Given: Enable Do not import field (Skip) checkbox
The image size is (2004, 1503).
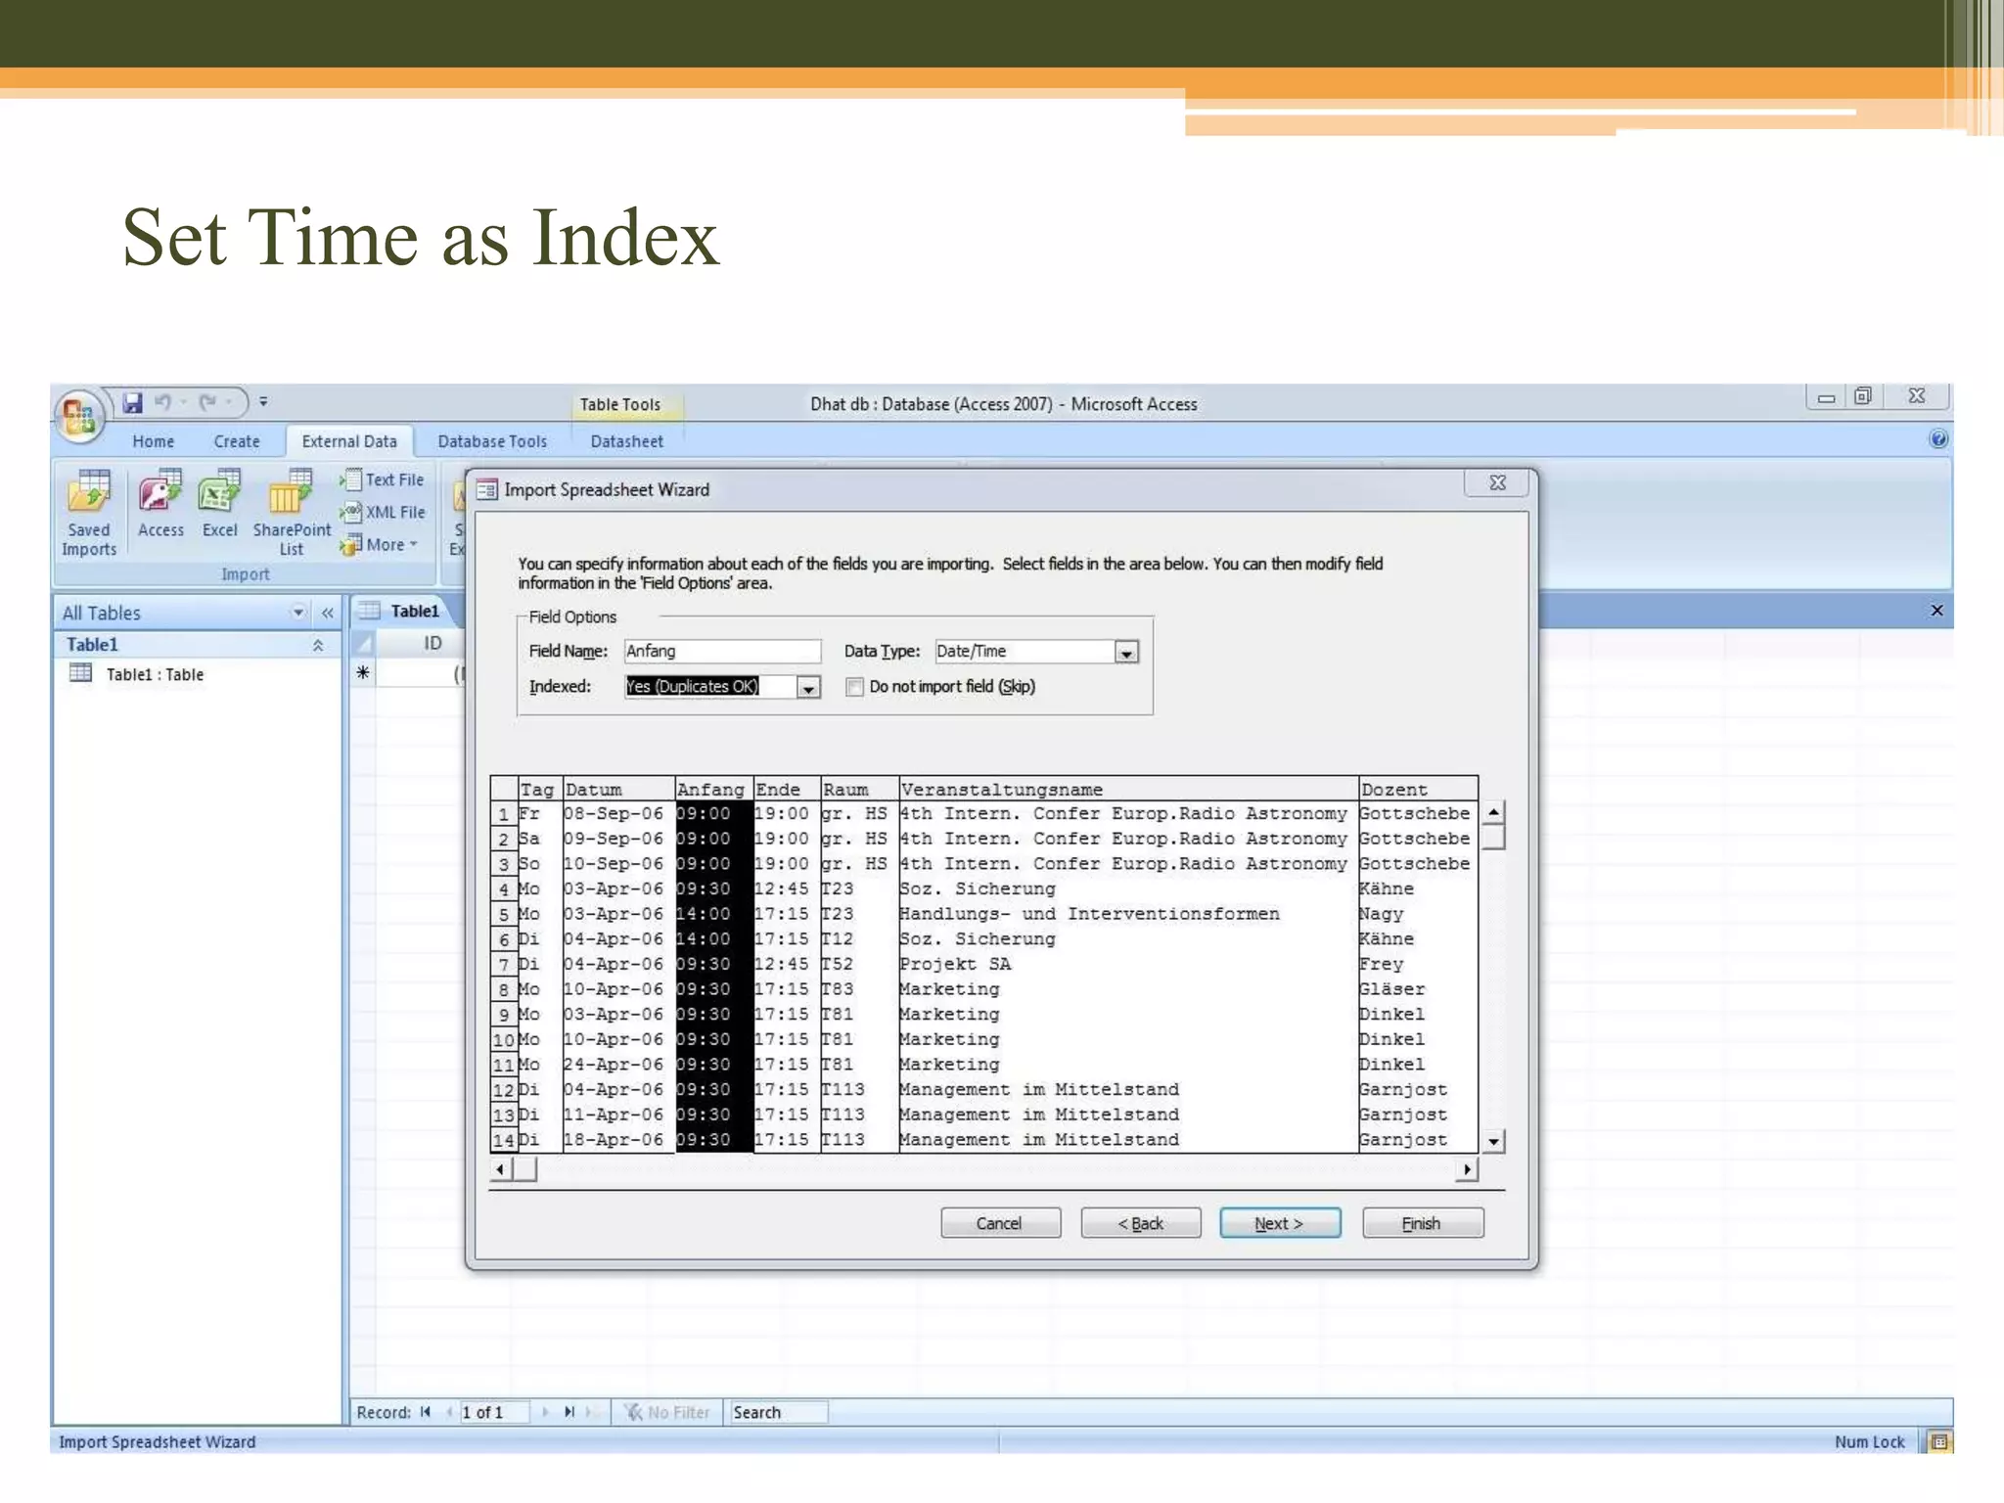Looking at the screenshot, I should pyautogui.click(x=855, y=687).
